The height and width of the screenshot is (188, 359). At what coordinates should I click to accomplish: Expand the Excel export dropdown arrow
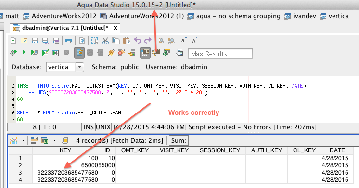(x=54, y=141)
